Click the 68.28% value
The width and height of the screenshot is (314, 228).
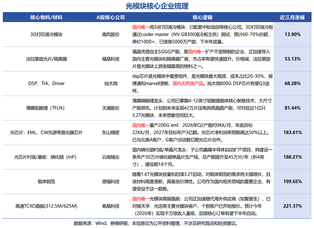pos(293,84)
